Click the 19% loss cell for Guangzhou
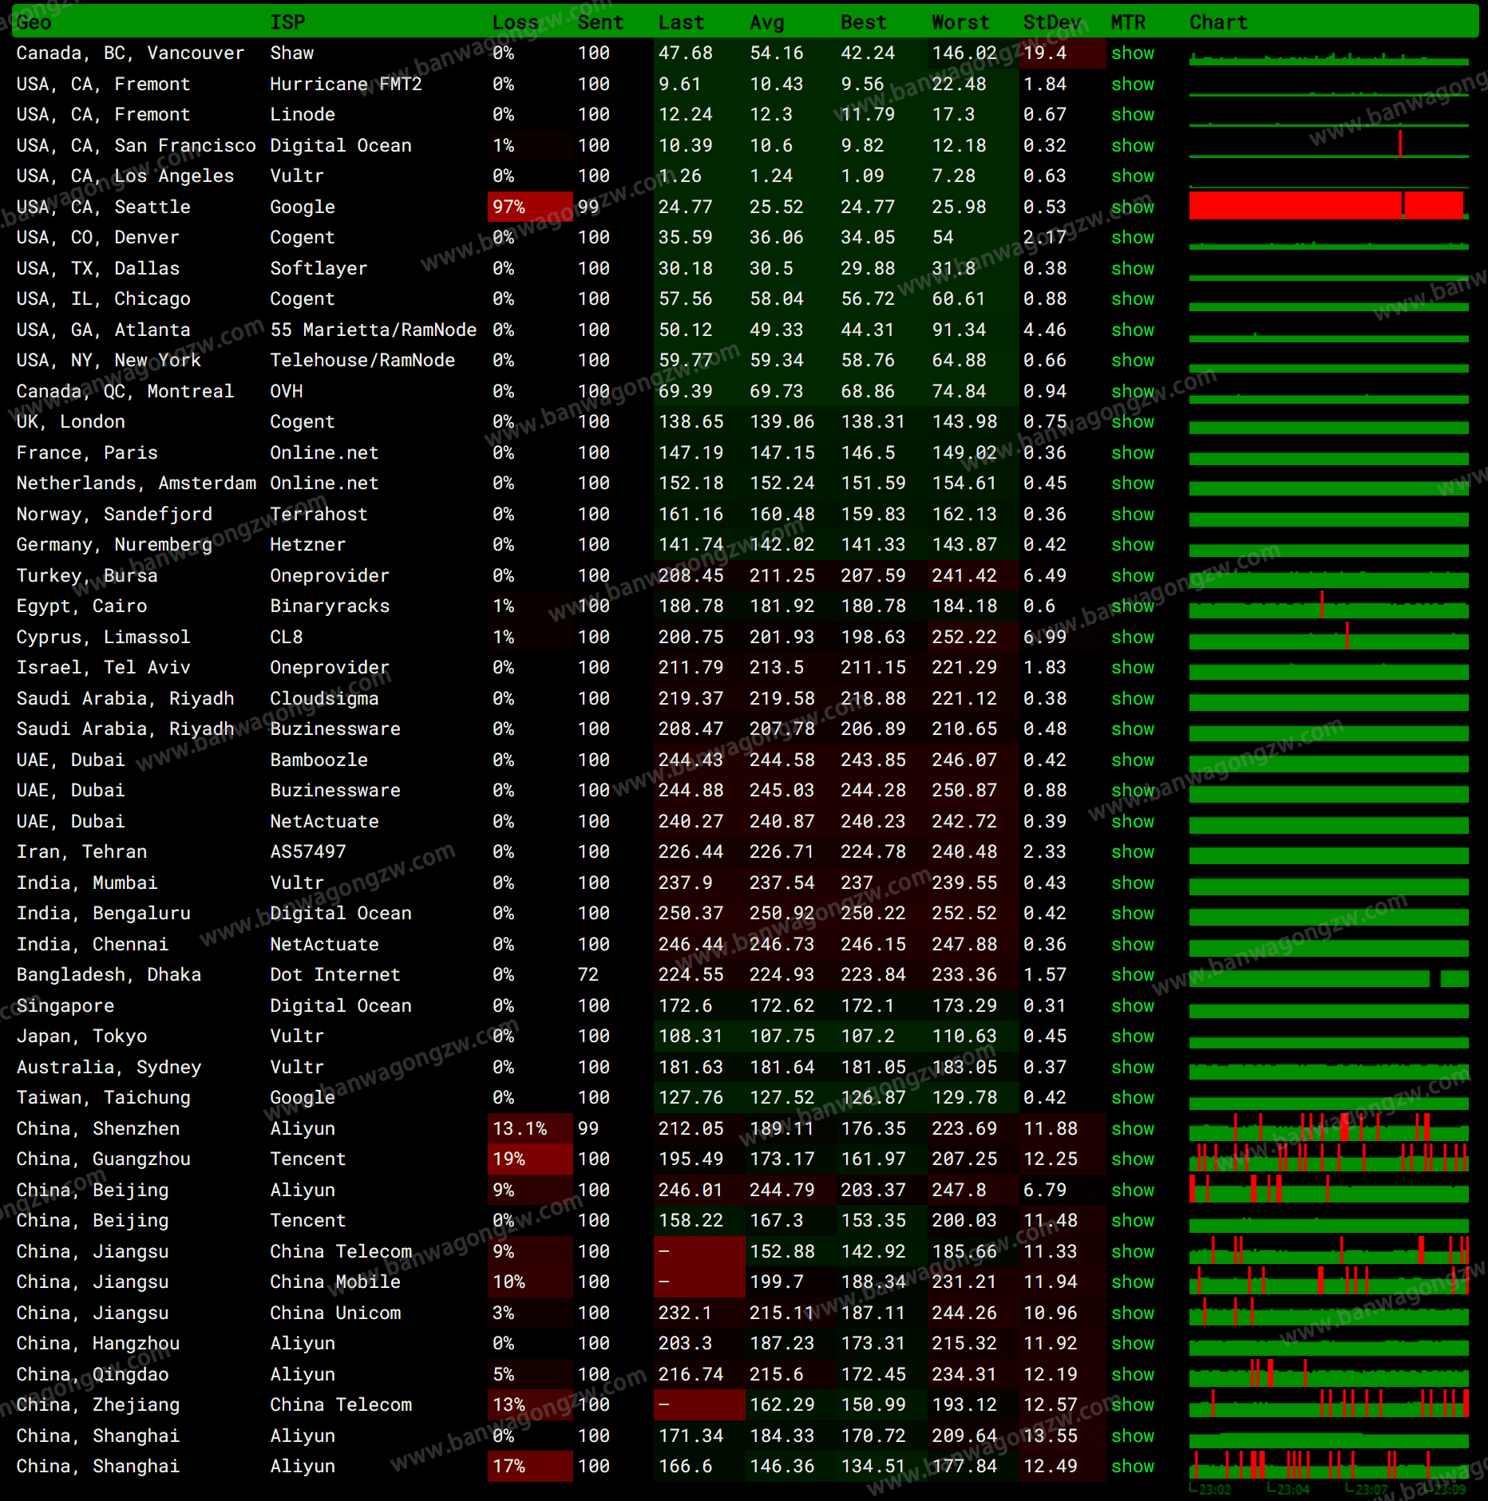This screenshot has width=1488, height=1501. point(530,1159)
